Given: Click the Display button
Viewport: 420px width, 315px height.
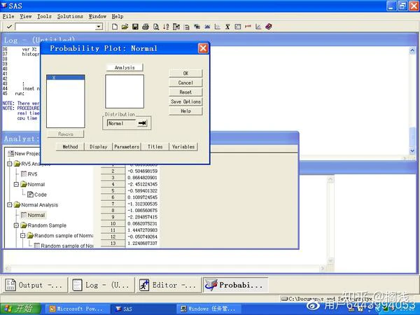Looking at the screenshot, I should [x=98, y=146].
